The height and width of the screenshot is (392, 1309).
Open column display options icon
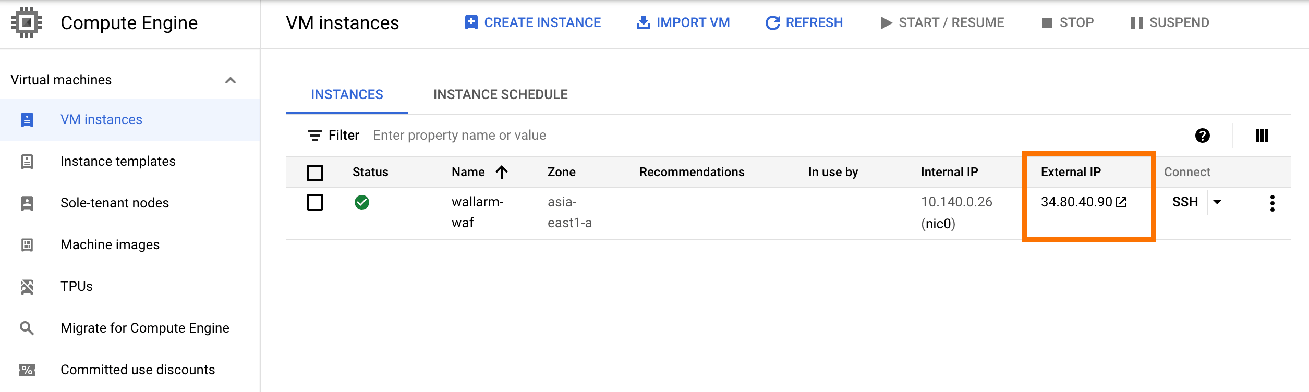click(x=1262, y=136)
